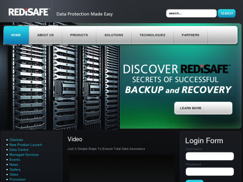Click the LEARN MORE banner button
Viewport: 243px width, 182px height.
coord(203,108)
